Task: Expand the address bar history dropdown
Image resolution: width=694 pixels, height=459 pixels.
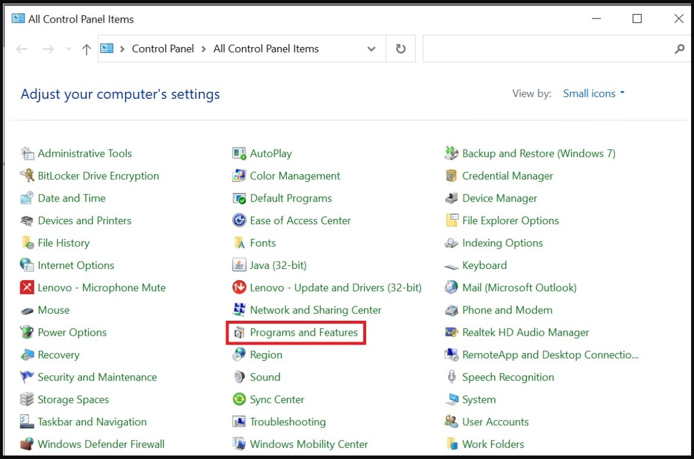Action: 371,49
